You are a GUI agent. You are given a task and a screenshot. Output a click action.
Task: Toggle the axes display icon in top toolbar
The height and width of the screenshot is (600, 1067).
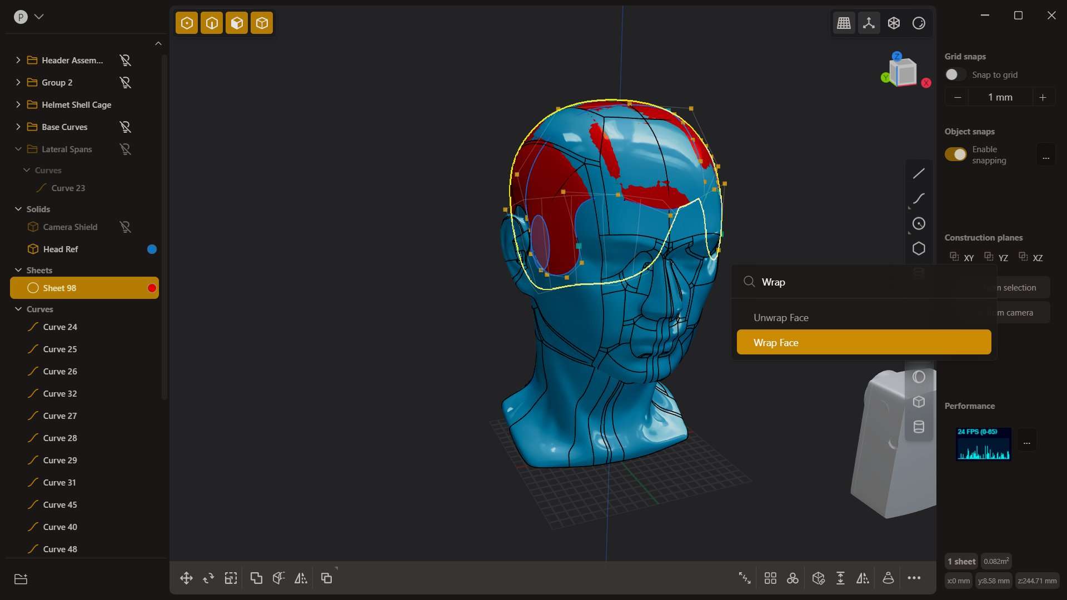click(x=869, y=23)
